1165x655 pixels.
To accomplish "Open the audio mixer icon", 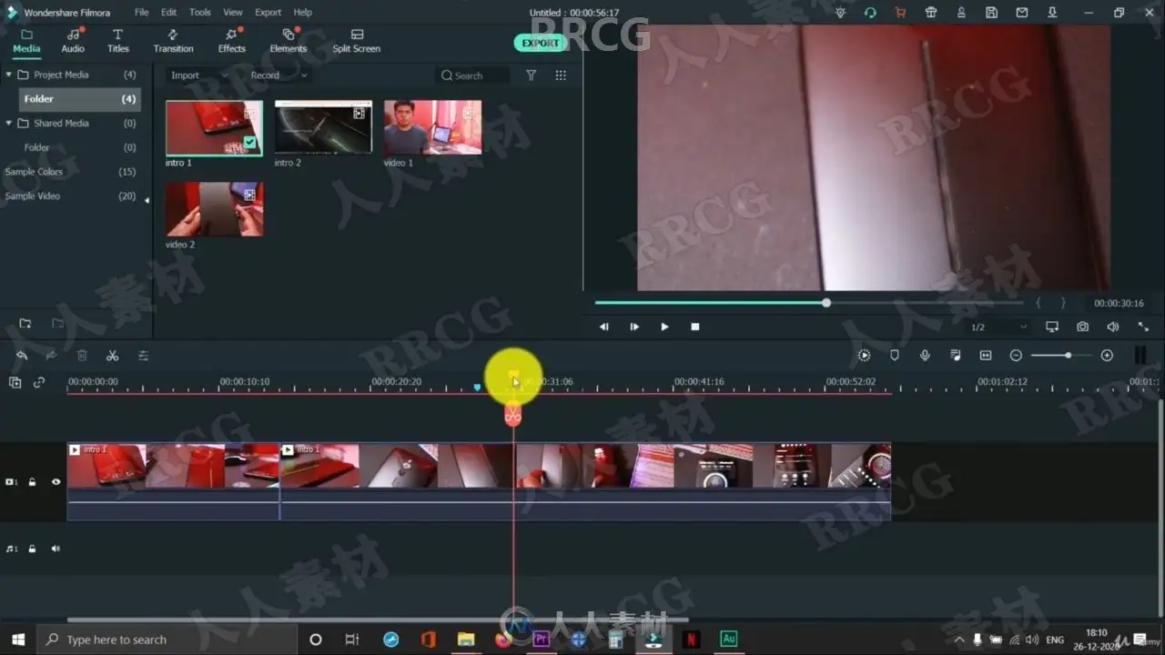I will pyautogui.click(x=955, y=356).
